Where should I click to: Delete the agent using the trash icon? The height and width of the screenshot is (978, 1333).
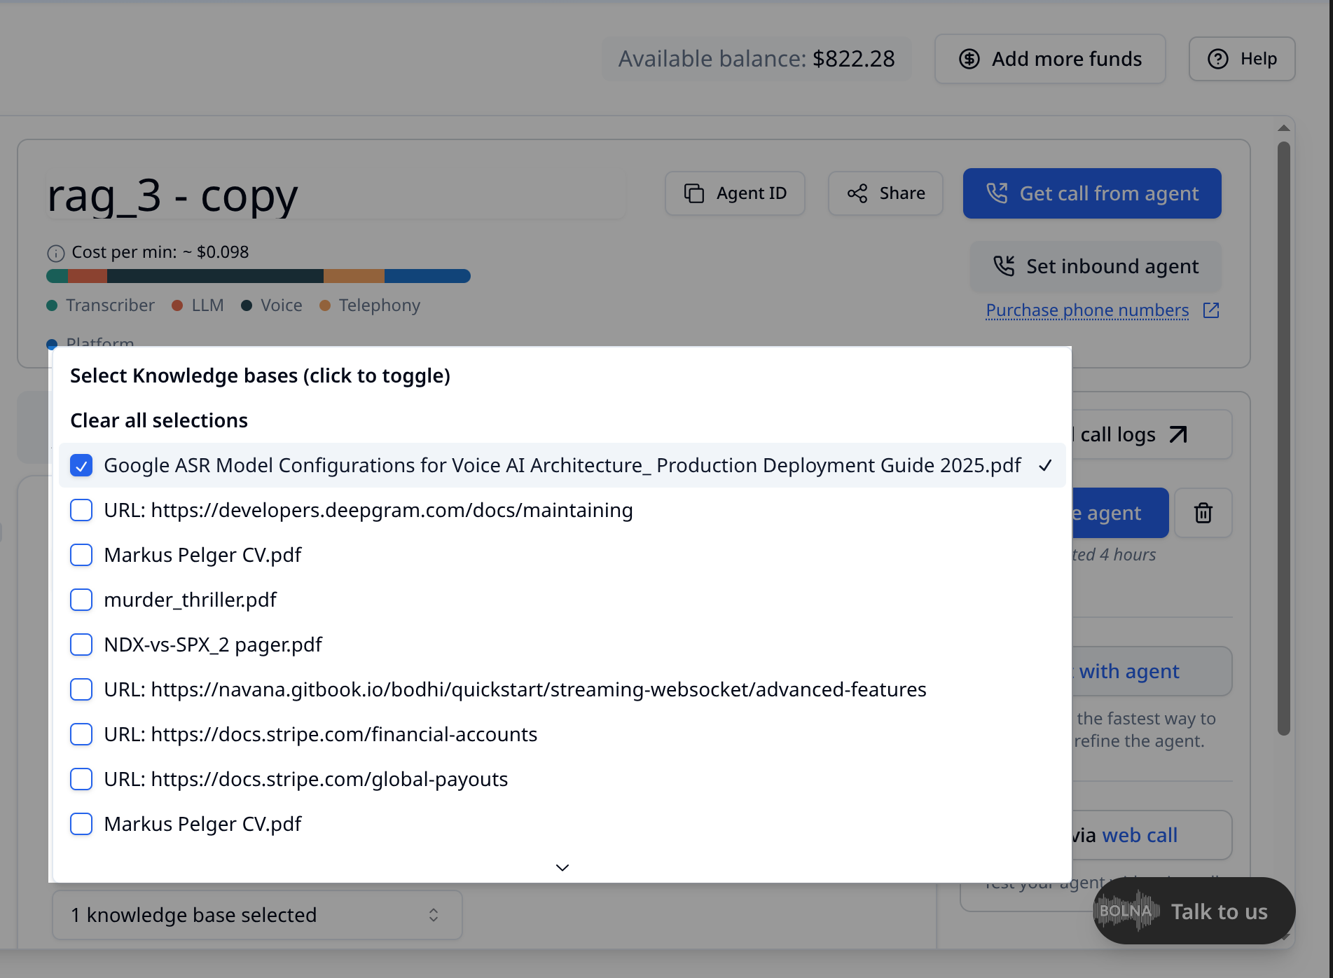click(x=1203, y=513)
